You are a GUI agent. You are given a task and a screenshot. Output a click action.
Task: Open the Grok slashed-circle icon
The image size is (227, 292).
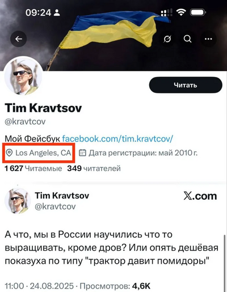coord(167,39)
